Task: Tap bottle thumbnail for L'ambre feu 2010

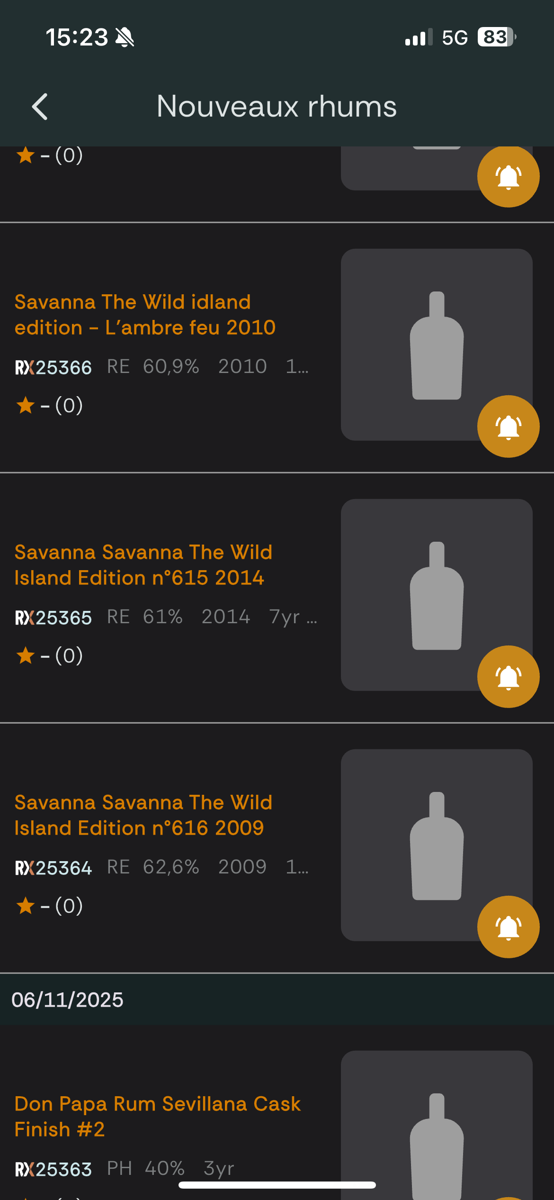Action: coord(436,345)
